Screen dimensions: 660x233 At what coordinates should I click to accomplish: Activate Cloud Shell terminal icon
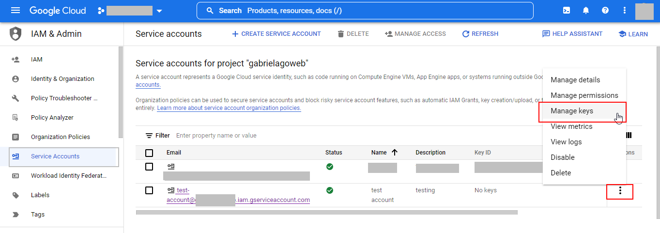click(x=567, y=11)
